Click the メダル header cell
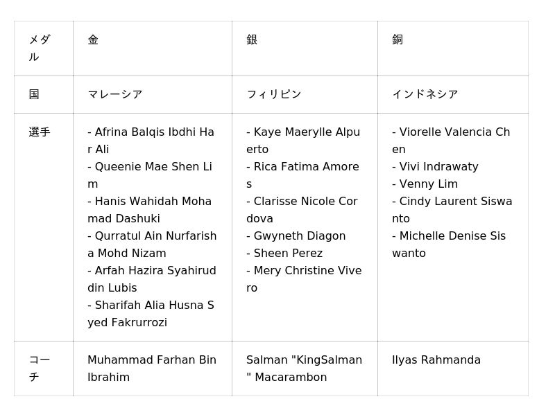The height and width of the screenshot is (417, 555). [x=40, y=48]
